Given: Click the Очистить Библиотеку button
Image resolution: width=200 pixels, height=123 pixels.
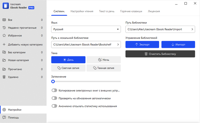Looking at the screenshot, I should [160, 54].
